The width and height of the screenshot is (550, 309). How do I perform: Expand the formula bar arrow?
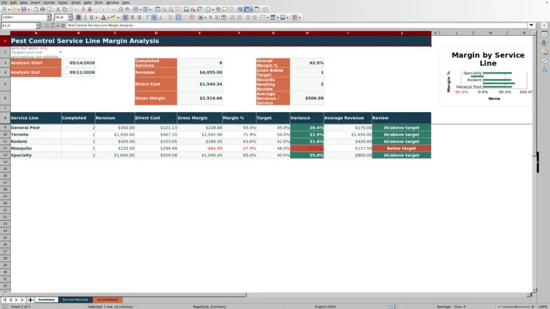pyautogui.click(x=531, y=25)
